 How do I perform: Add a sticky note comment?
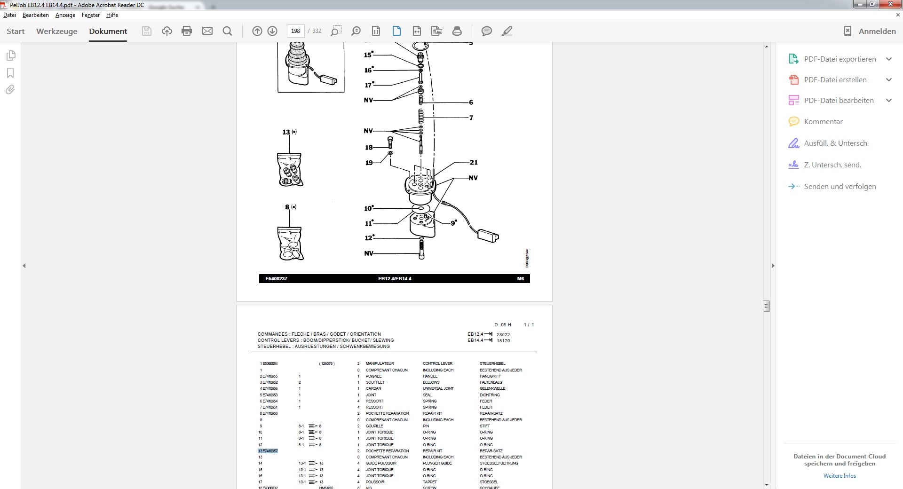486,31
